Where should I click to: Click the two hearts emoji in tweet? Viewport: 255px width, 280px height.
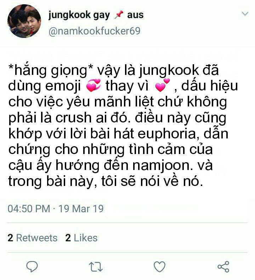pyautogui.click(x=162, y=85)
